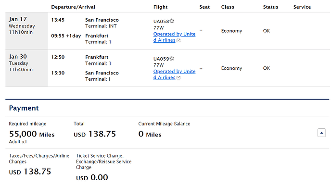Click the Flight column header
This screenshot has width=332, height=185.
160,7
